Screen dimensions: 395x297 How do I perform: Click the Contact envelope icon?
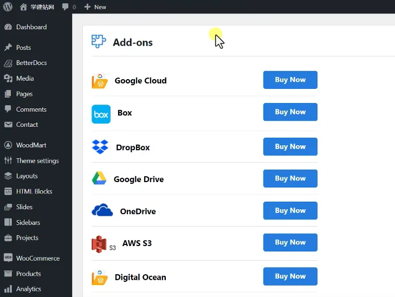(8, 125)
